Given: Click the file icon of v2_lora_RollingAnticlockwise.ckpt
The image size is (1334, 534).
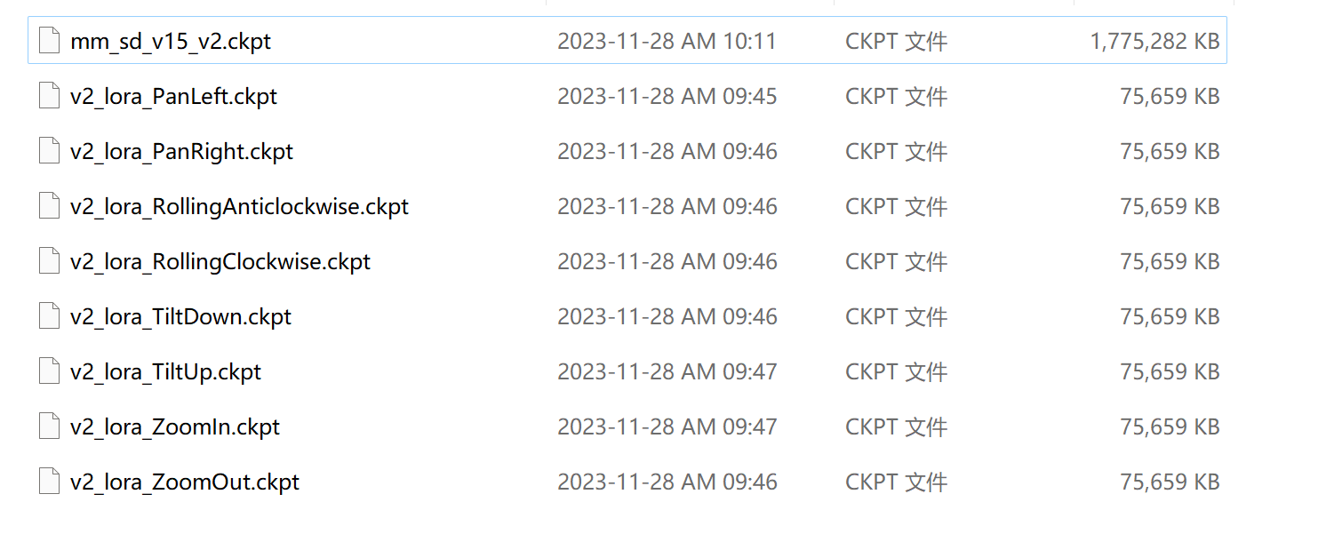Looking at the screenshot, I should 49,206.
